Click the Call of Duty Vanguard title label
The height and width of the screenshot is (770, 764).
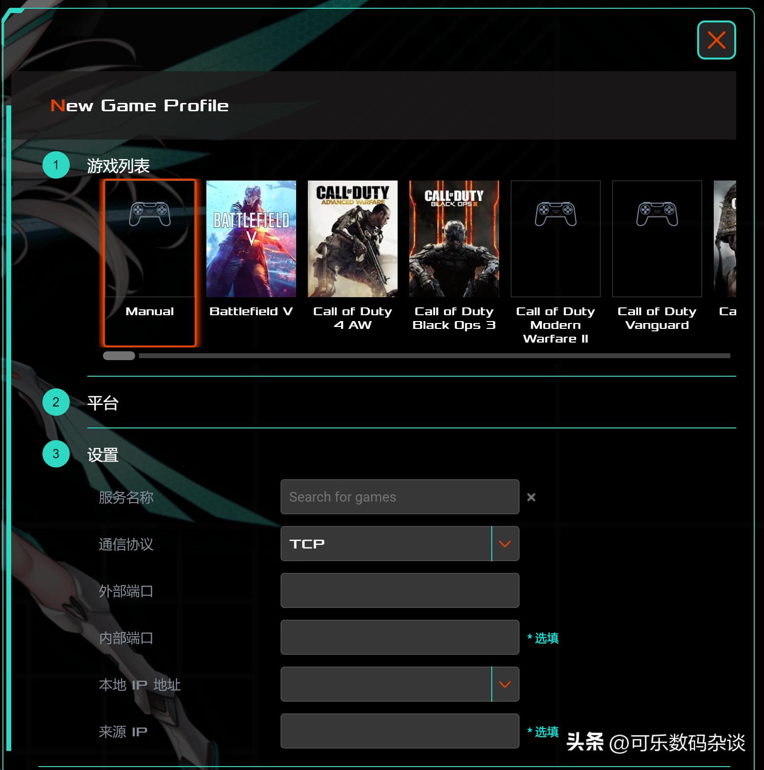coord(657,318)
